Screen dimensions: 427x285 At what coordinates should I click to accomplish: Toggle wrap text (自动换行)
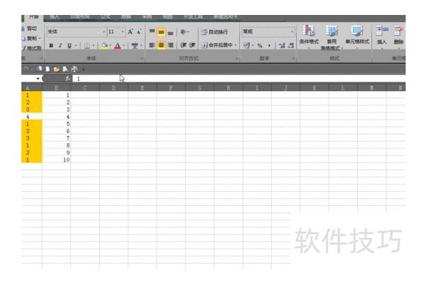point(214,32)
